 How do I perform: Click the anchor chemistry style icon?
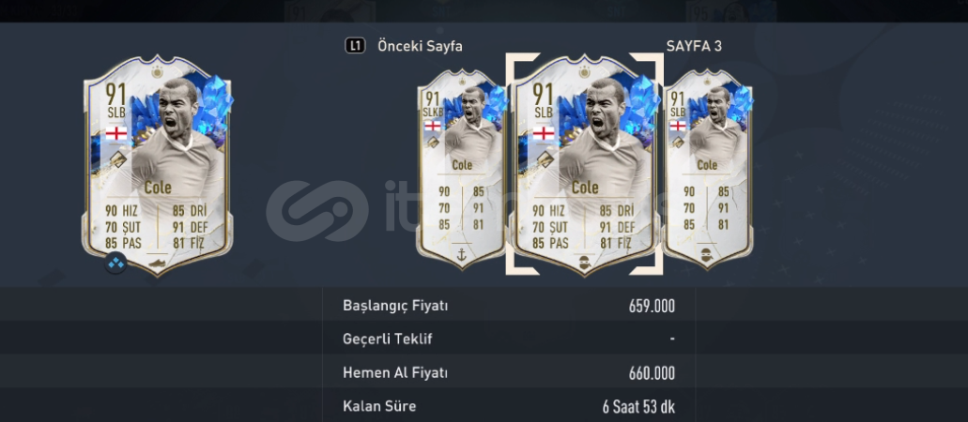[461, 252]
